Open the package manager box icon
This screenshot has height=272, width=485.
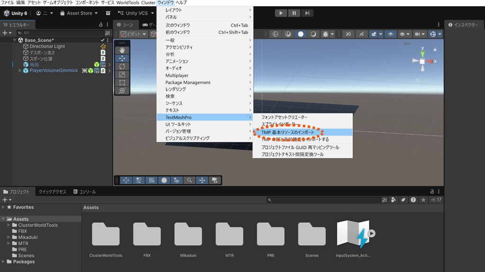[x=108, y=13]
